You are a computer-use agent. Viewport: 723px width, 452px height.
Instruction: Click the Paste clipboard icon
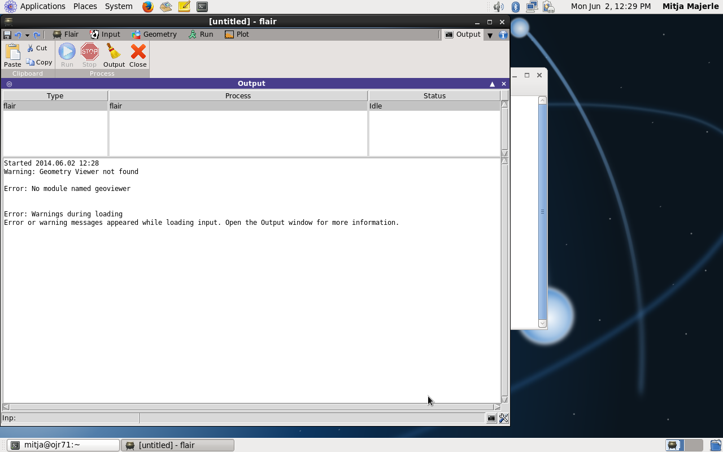(12, 55)
